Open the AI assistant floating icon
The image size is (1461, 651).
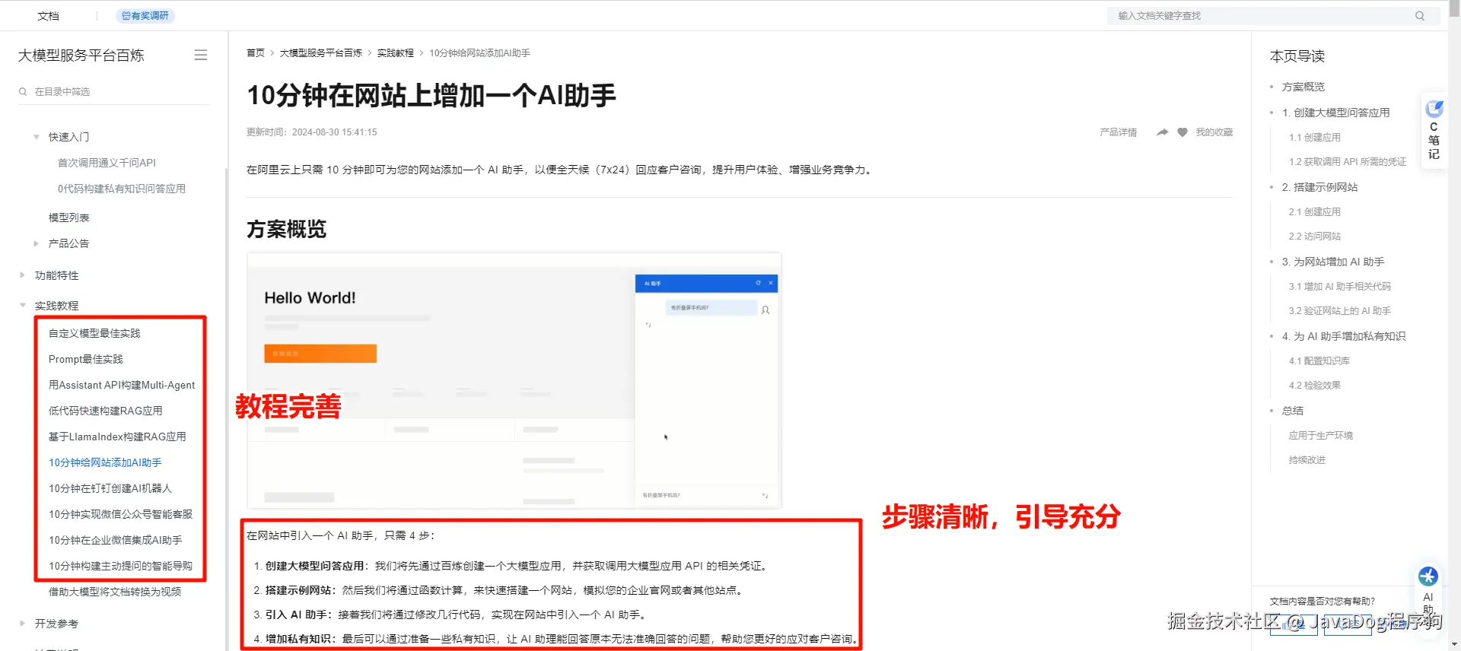point(1428,576)
